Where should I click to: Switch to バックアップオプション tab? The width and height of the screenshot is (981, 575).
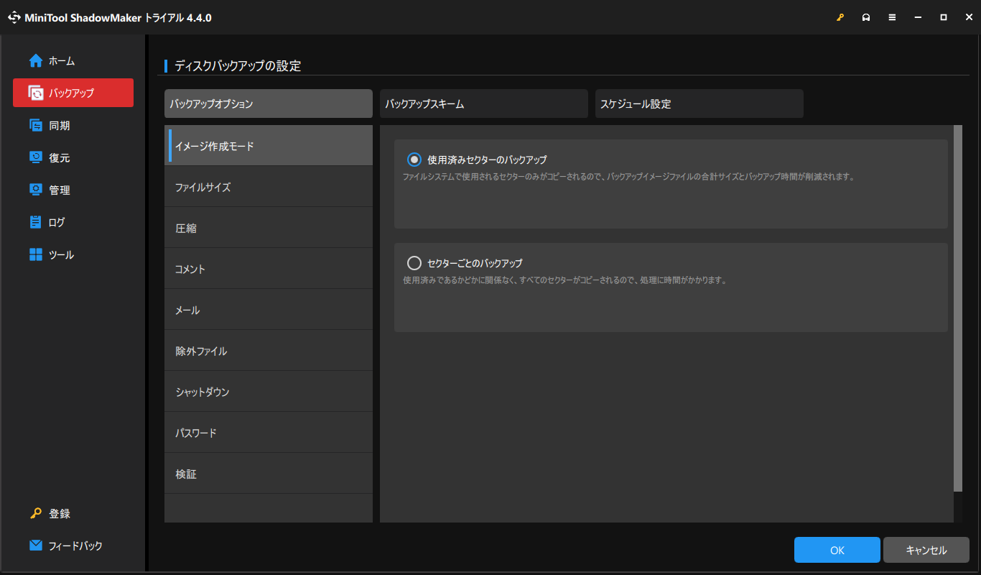269,103
